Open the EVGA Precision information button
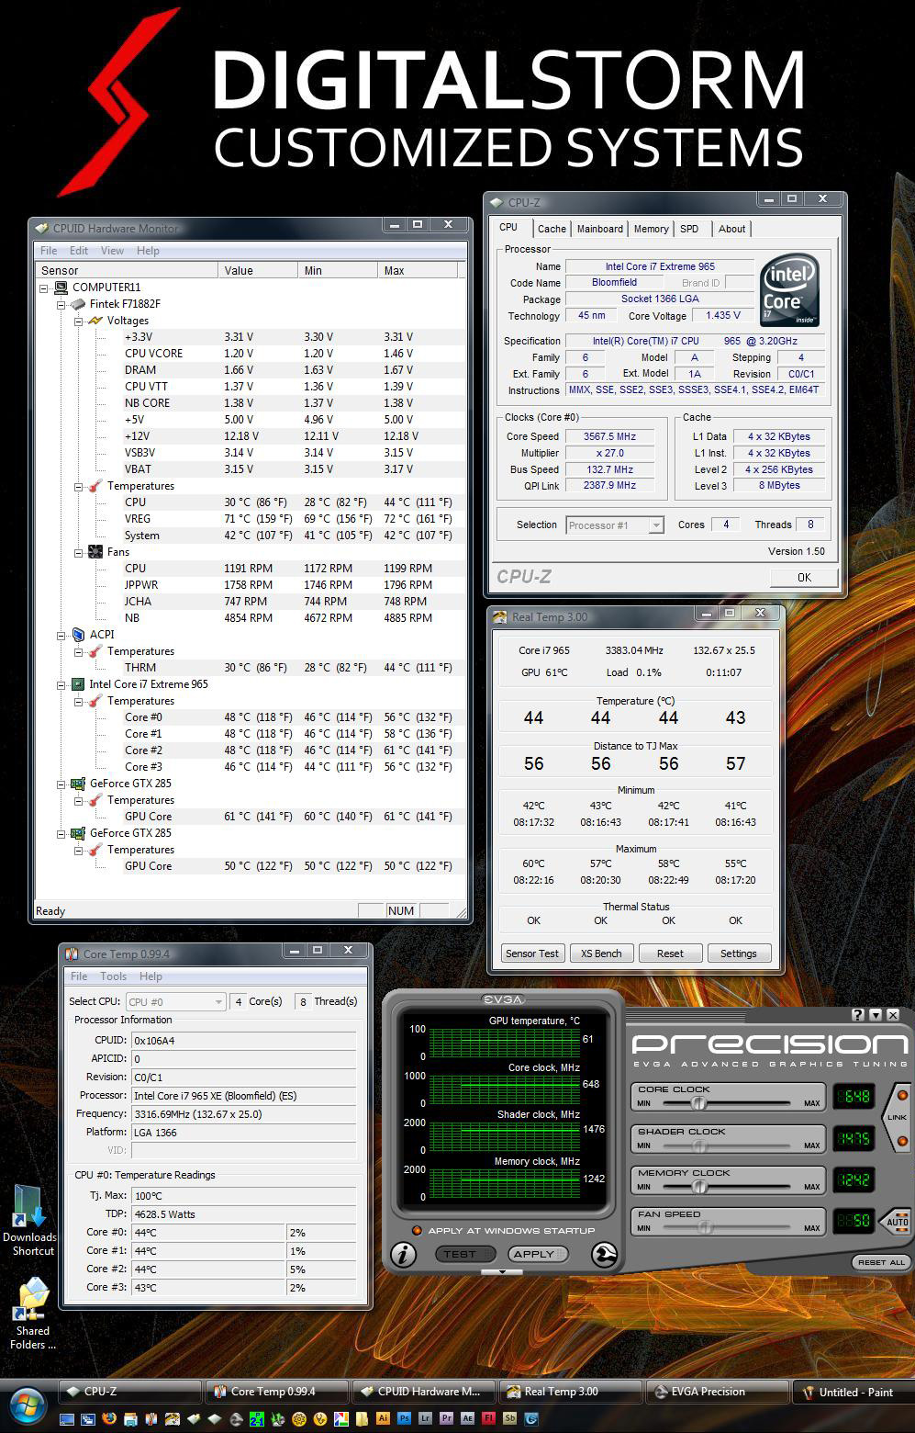The height and width of the screenshot is (1433, 915). click(x=403, y=1254)
